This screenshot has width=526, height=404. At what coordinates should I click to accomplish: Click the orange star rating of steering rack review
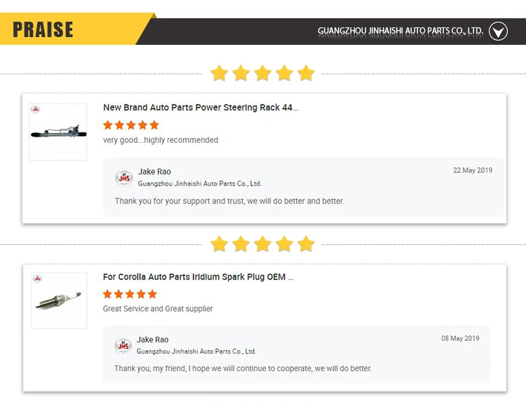pos(131,125)
